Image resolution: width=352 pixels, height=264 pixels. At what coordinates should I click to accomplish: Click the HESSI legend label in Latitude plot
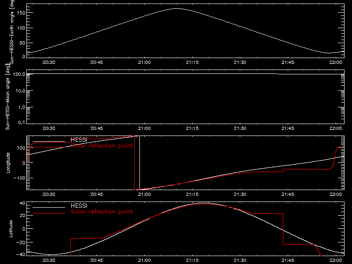(x=79, y=205)
